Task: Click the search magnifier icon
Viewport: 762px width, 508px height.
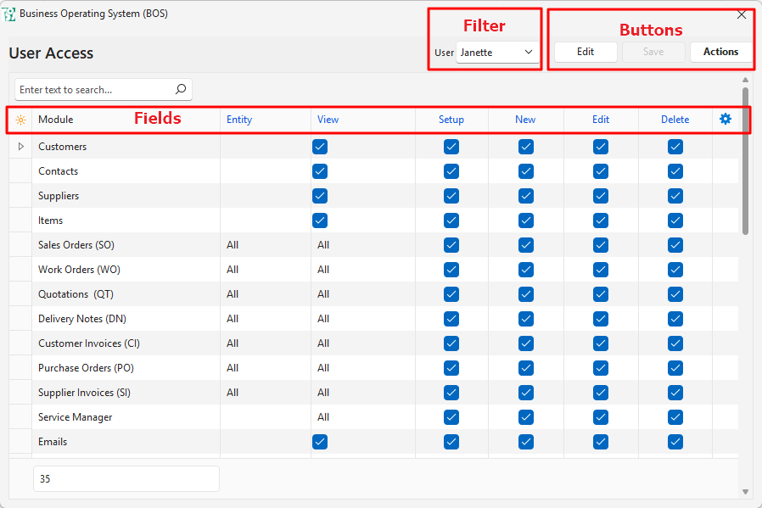Action: (180, 89)
